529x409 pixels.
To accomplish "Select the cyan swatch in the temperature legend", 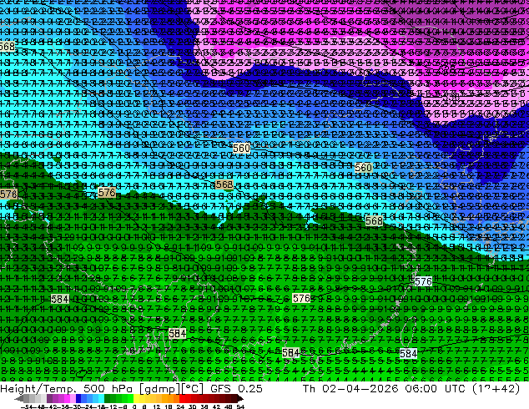I will 101,398.
